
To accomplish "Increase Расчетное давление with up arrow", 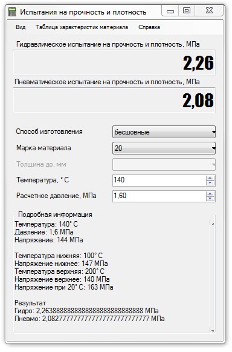I will coord(210,193).
